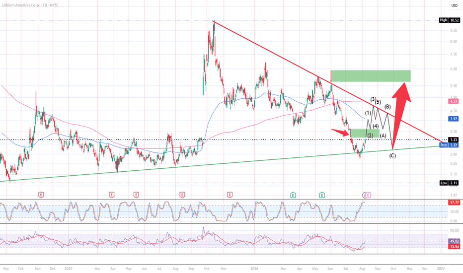
Task: Open the red earnings marker in Nov 2025
Action: [x=230, y=195]
